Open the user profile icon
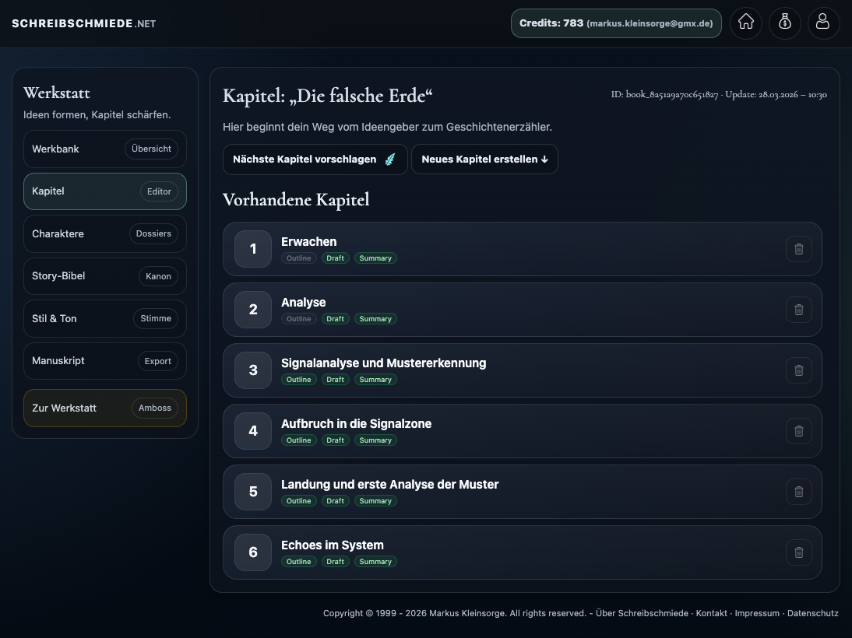Image resolution: width=852 pixels, height=638 pixels. click(823, 23)
